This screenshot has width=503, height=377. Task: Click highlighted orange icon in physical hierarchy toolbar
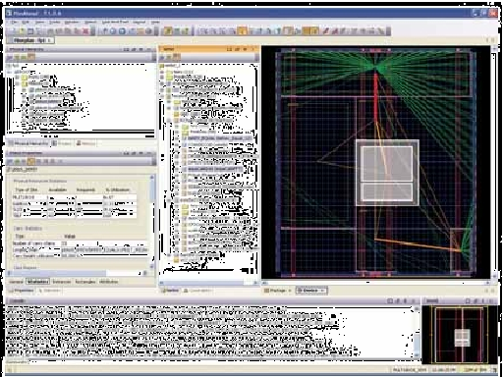[31, 57]
